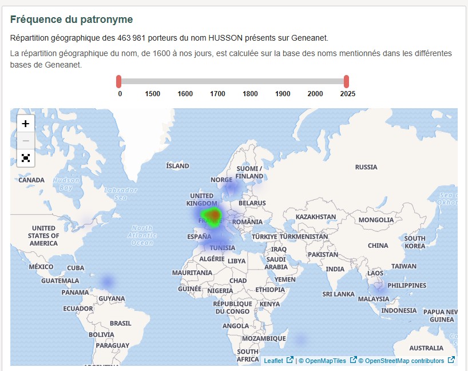Click external link icon beside Leaflet

coord(289,360)
